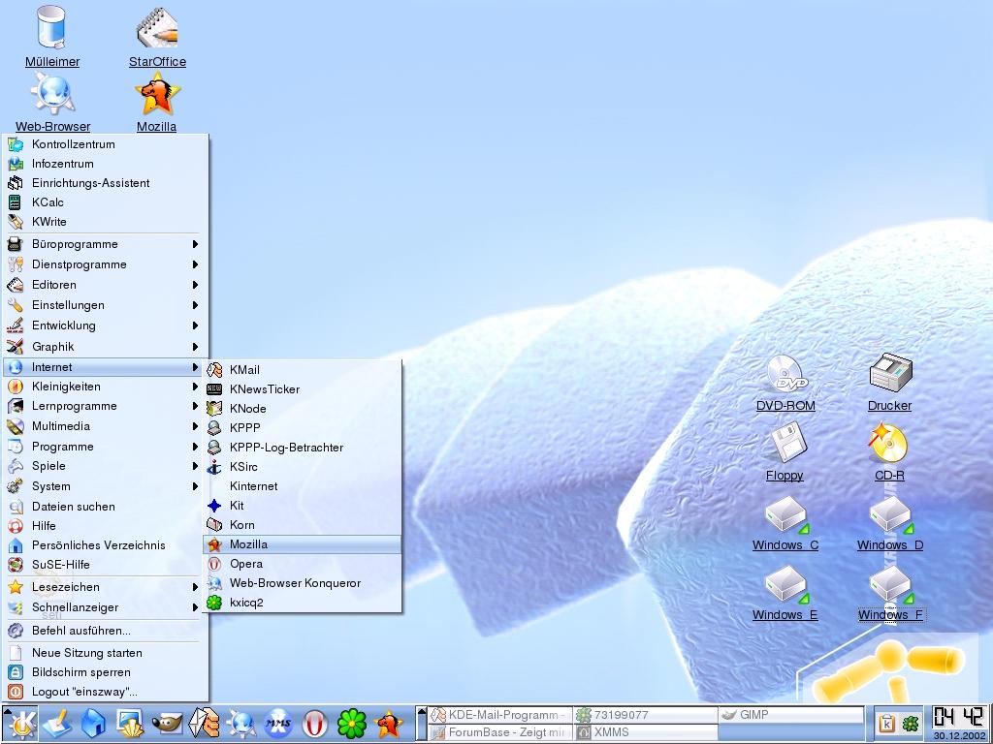The image size is (993, 744).
Task: Switch to 73199077 taskbar window
Action: (645, 715)
